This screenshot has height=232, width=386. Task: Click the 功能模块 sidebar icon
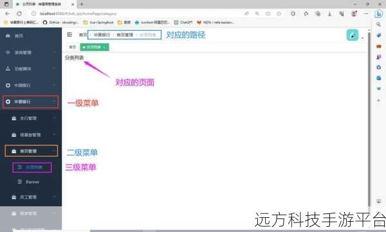tap(8, 69)
